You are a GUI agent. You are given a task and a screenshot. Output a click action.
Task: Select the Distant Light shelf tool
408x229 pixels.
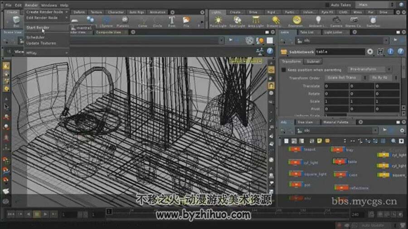coord(275,21)
